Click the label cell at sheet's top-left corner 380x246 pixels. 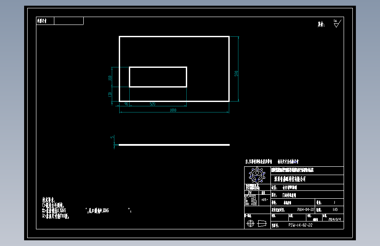tap(45, 21)
